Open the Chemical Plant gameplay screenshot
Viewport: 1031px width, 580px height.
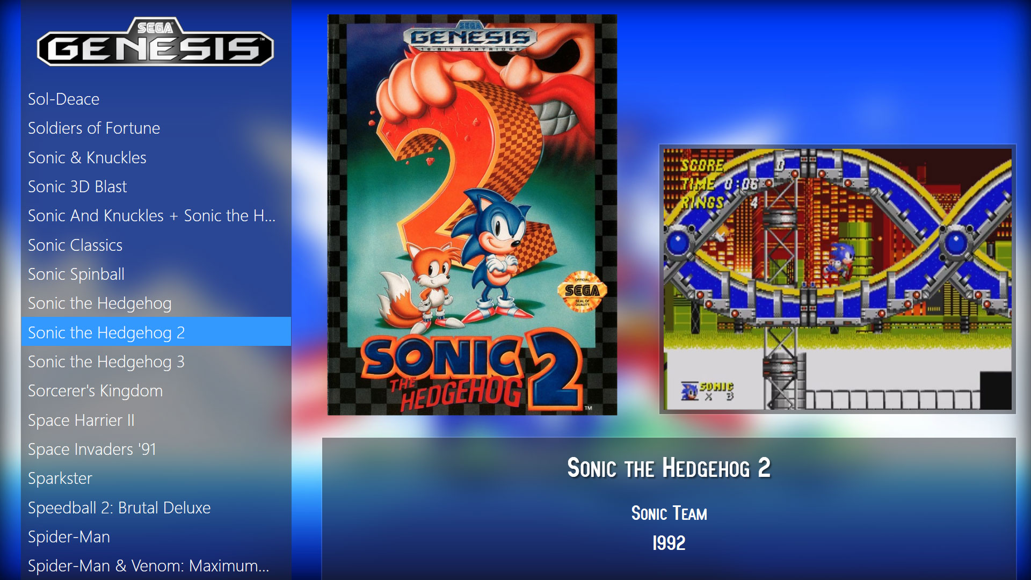coord(837,279)
